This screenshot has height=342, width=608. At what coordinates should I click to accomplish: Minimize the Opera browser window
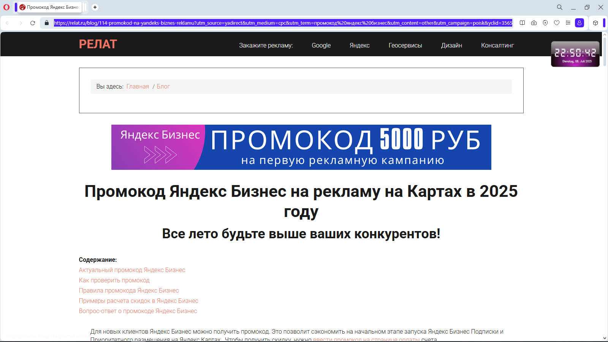tap(573, 7)
